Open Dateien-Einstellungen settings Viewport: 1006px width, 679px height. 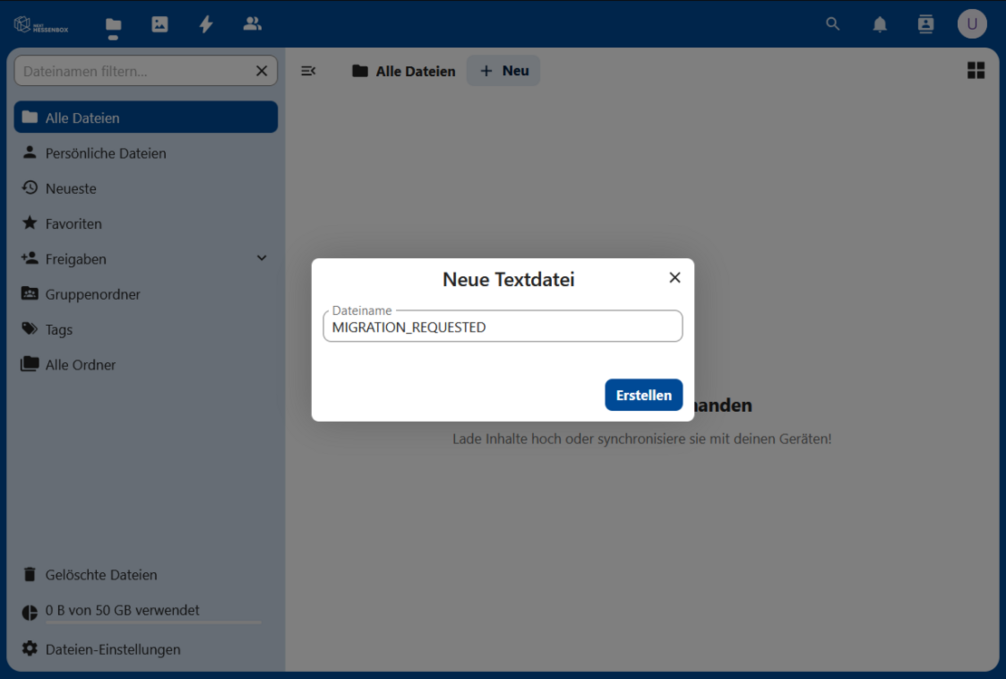[x=112, y=649]
